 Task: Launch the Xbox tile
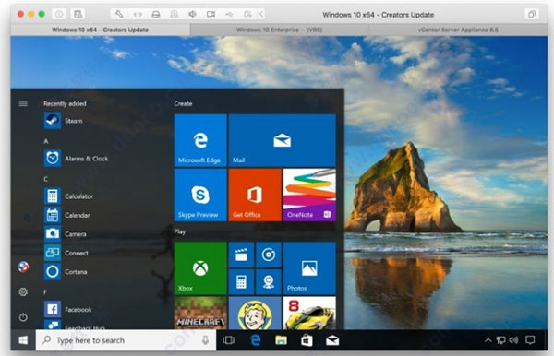point(200,268)
